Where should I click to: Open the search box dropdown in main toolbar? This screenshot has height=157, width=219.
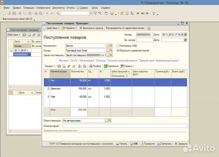click(91, 13)
